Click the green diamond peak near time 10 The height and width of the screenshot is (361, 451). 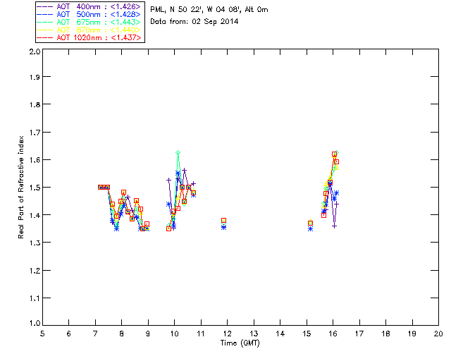click(178, 152)
